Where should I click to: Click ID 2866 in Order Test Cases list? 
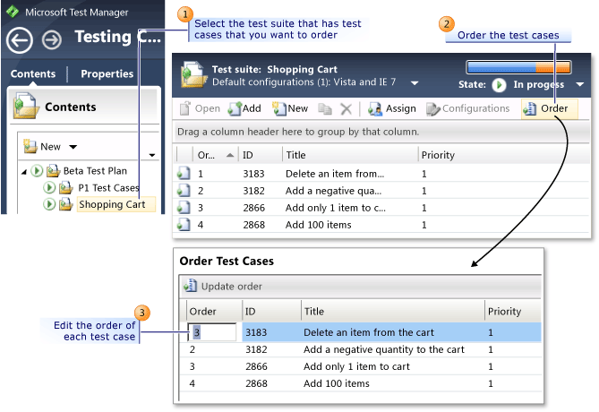(x=256, y=366)
